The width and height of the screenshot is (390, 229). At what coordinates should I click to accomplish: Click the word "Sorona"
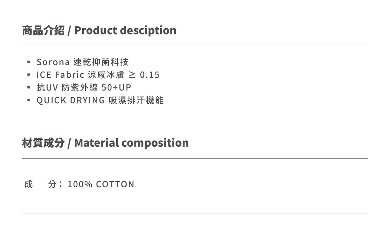[53, 62]
